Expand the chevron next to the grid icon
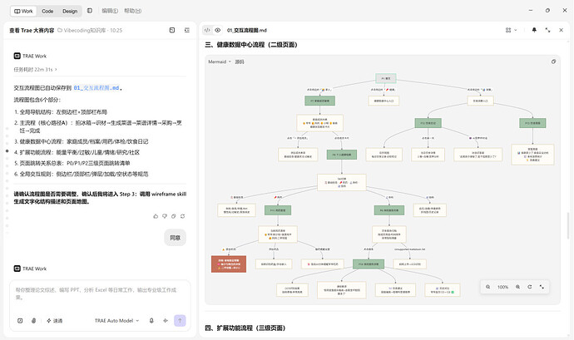 point(516,30)
